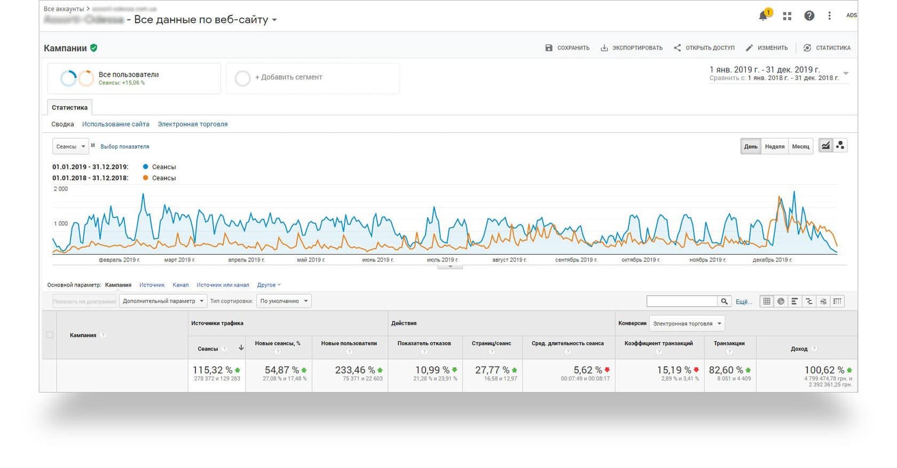Select the pie chart view icon
The height and width of the screenshot is (468, 897).
coord(781,301)
